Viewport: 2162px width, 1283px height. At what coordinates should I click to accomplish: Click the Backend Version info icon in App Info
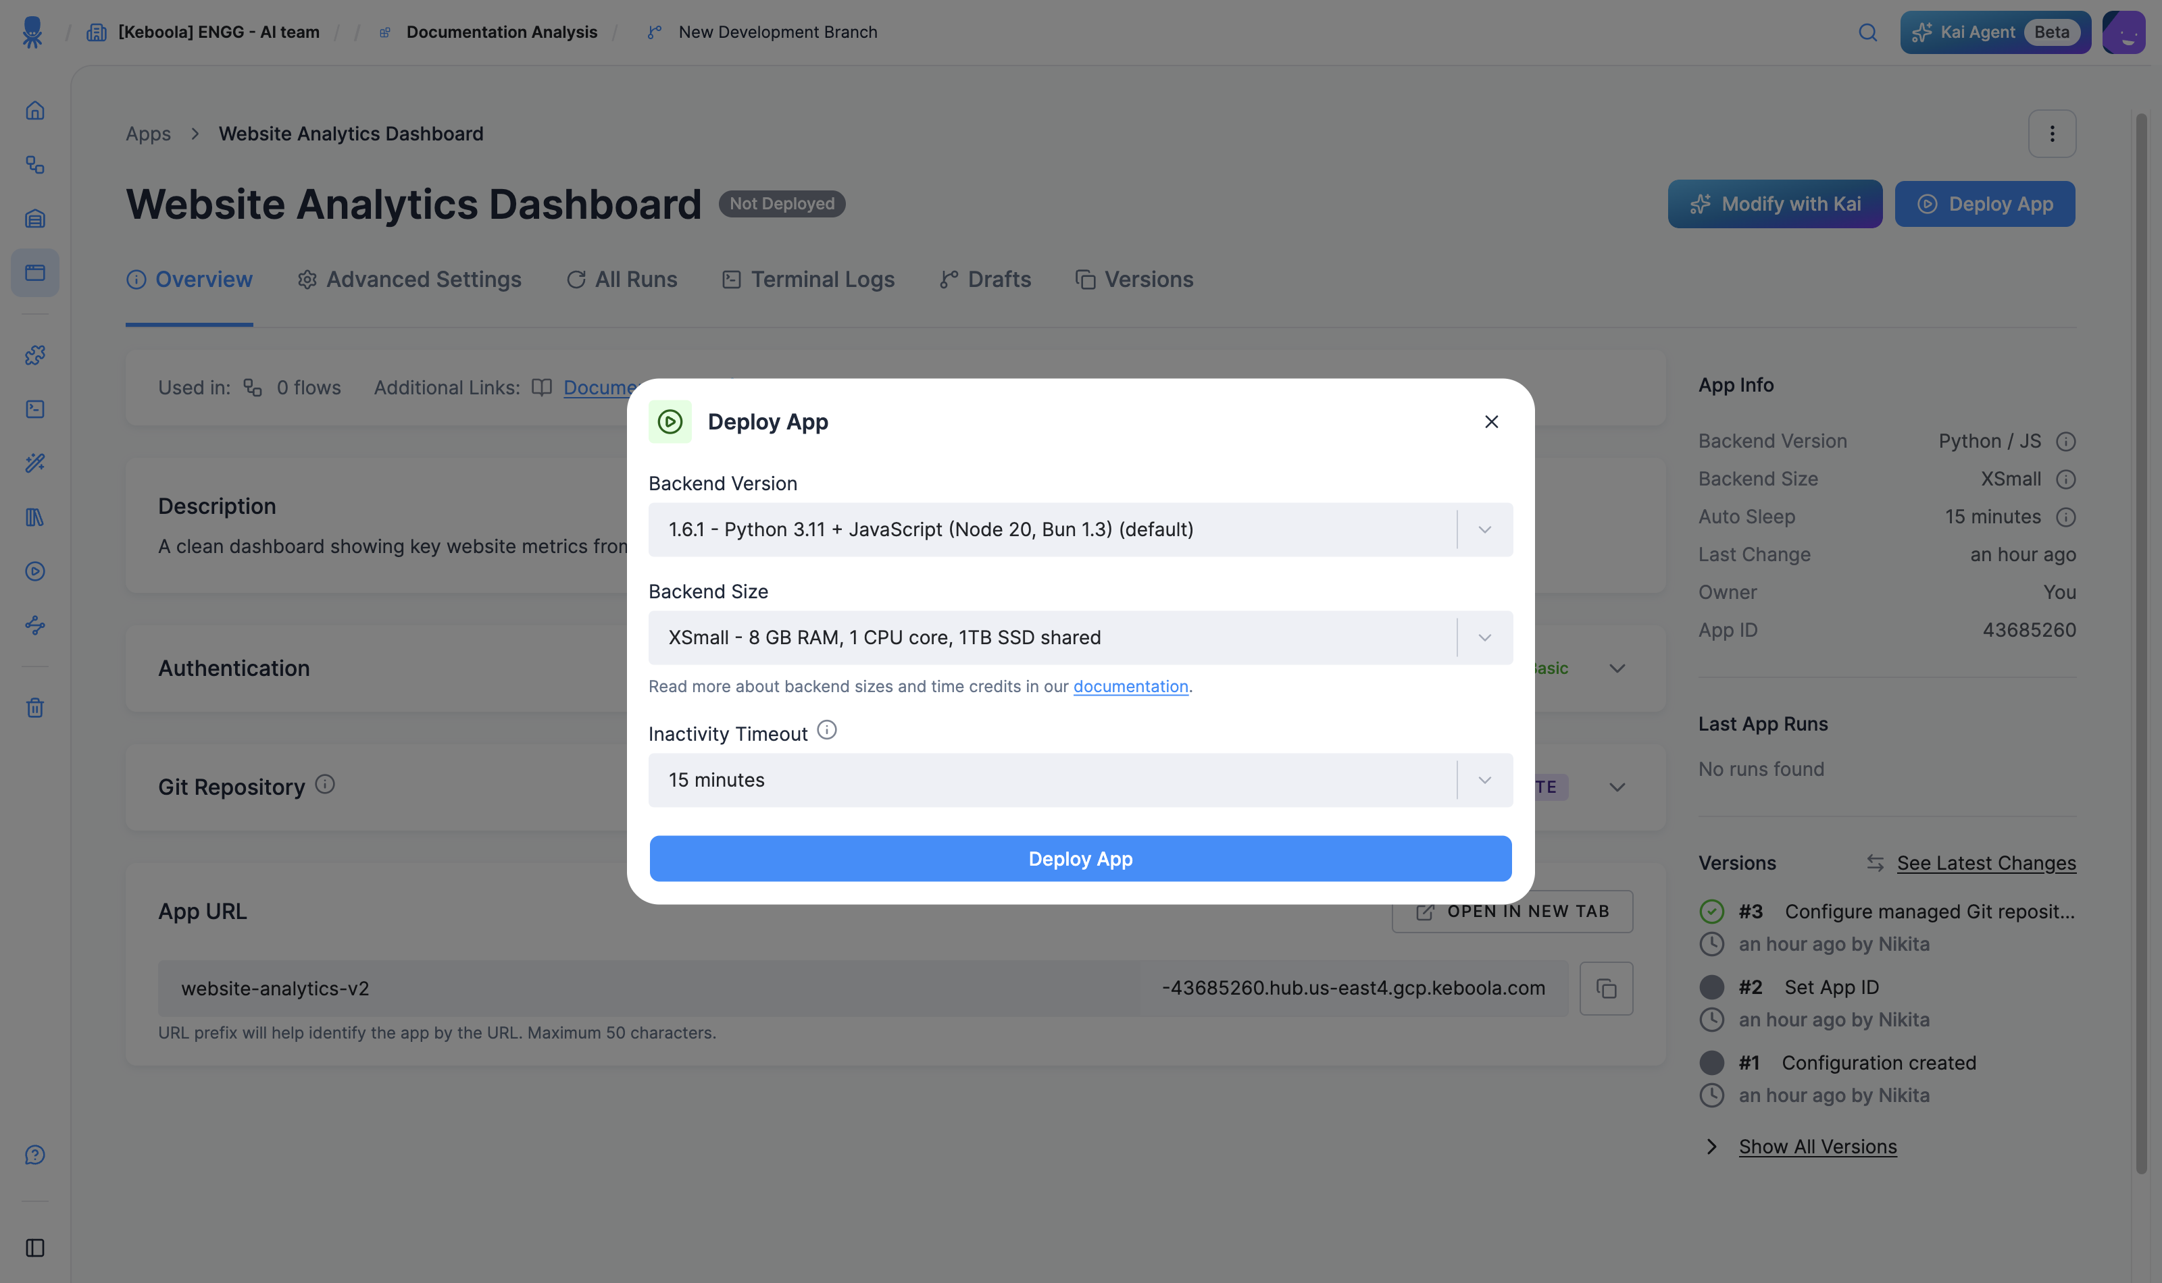pos(2066,442)
